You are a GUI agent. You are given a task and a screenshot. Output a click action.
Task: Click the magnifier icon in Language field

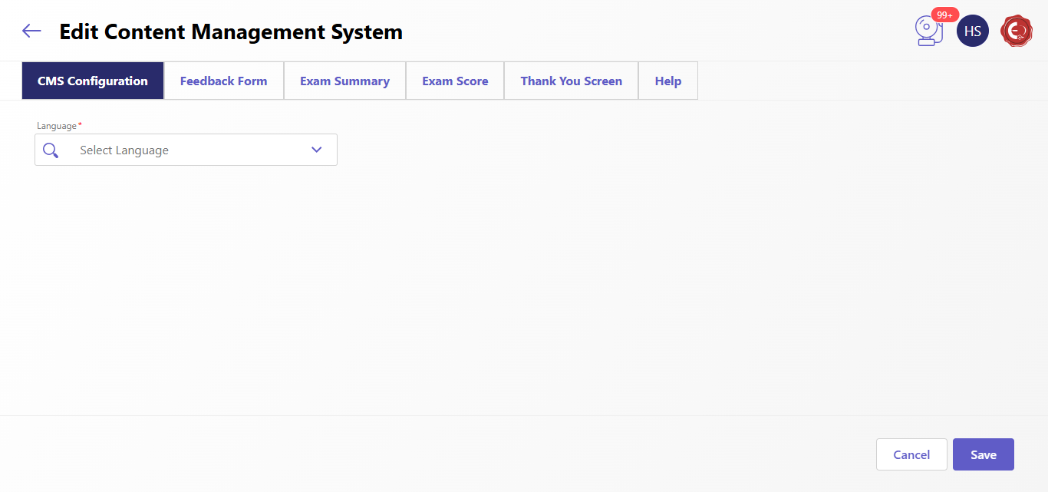click(51, 150)
